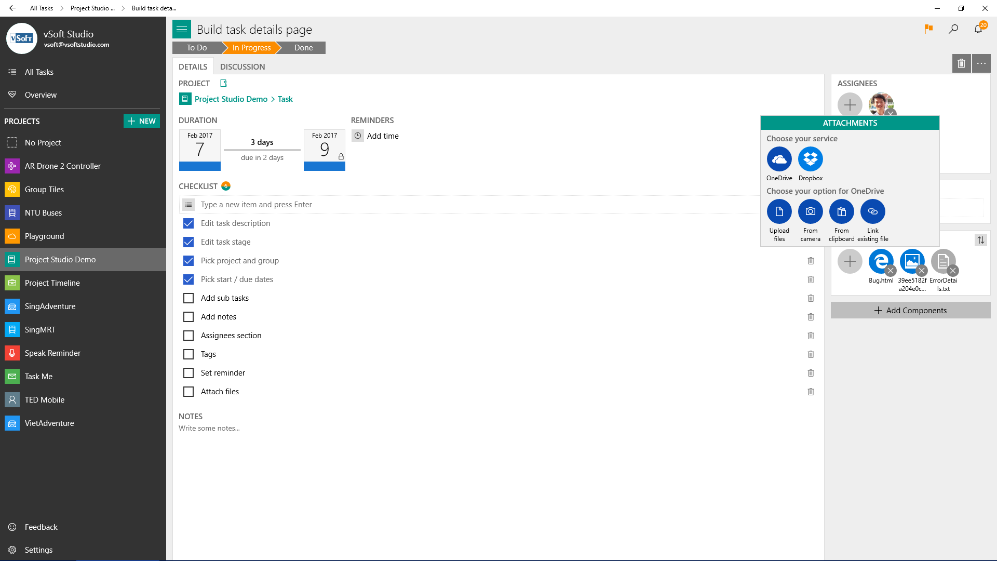Open the search magnifier icon
The image size is (997, 561).
[953, 29]
